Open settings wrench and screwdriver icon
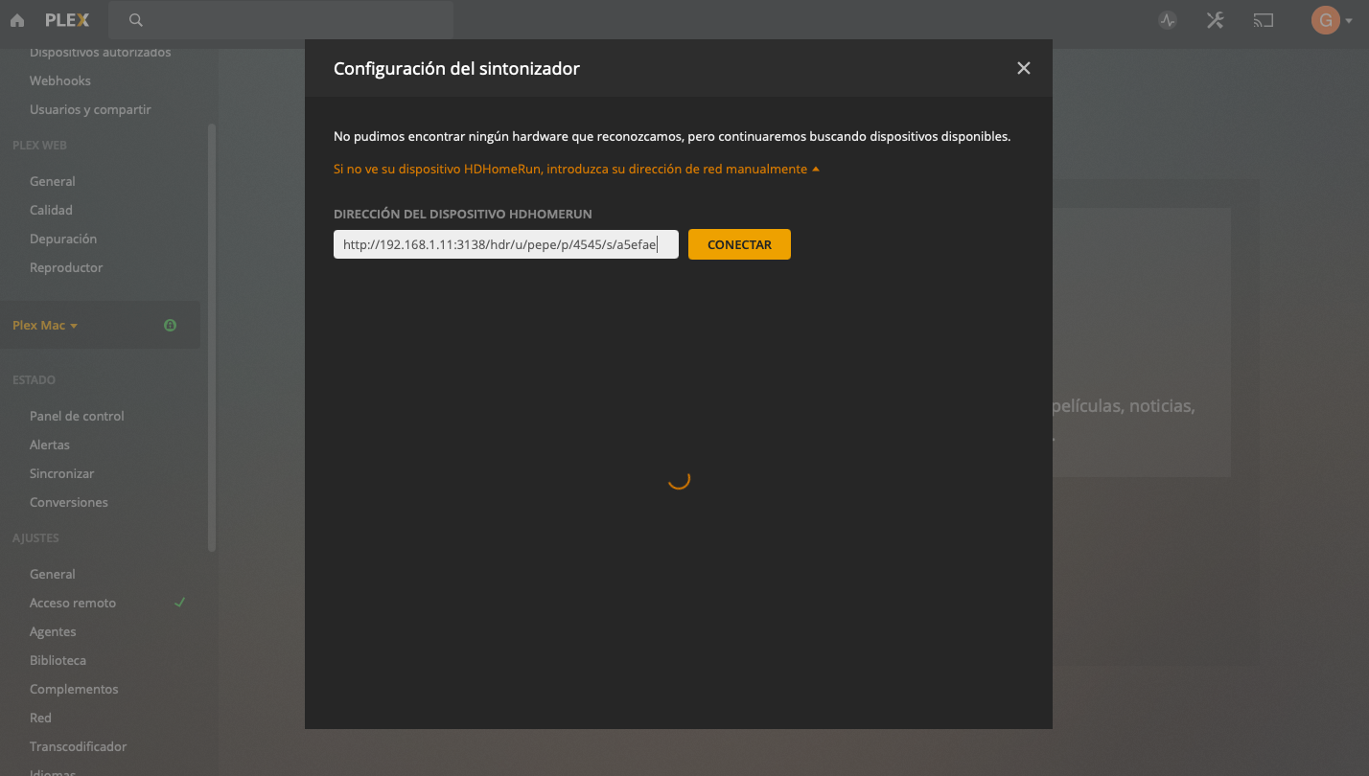This screenshot has width=1369, height=776. pyautogui.click(x=1216, y=20)
